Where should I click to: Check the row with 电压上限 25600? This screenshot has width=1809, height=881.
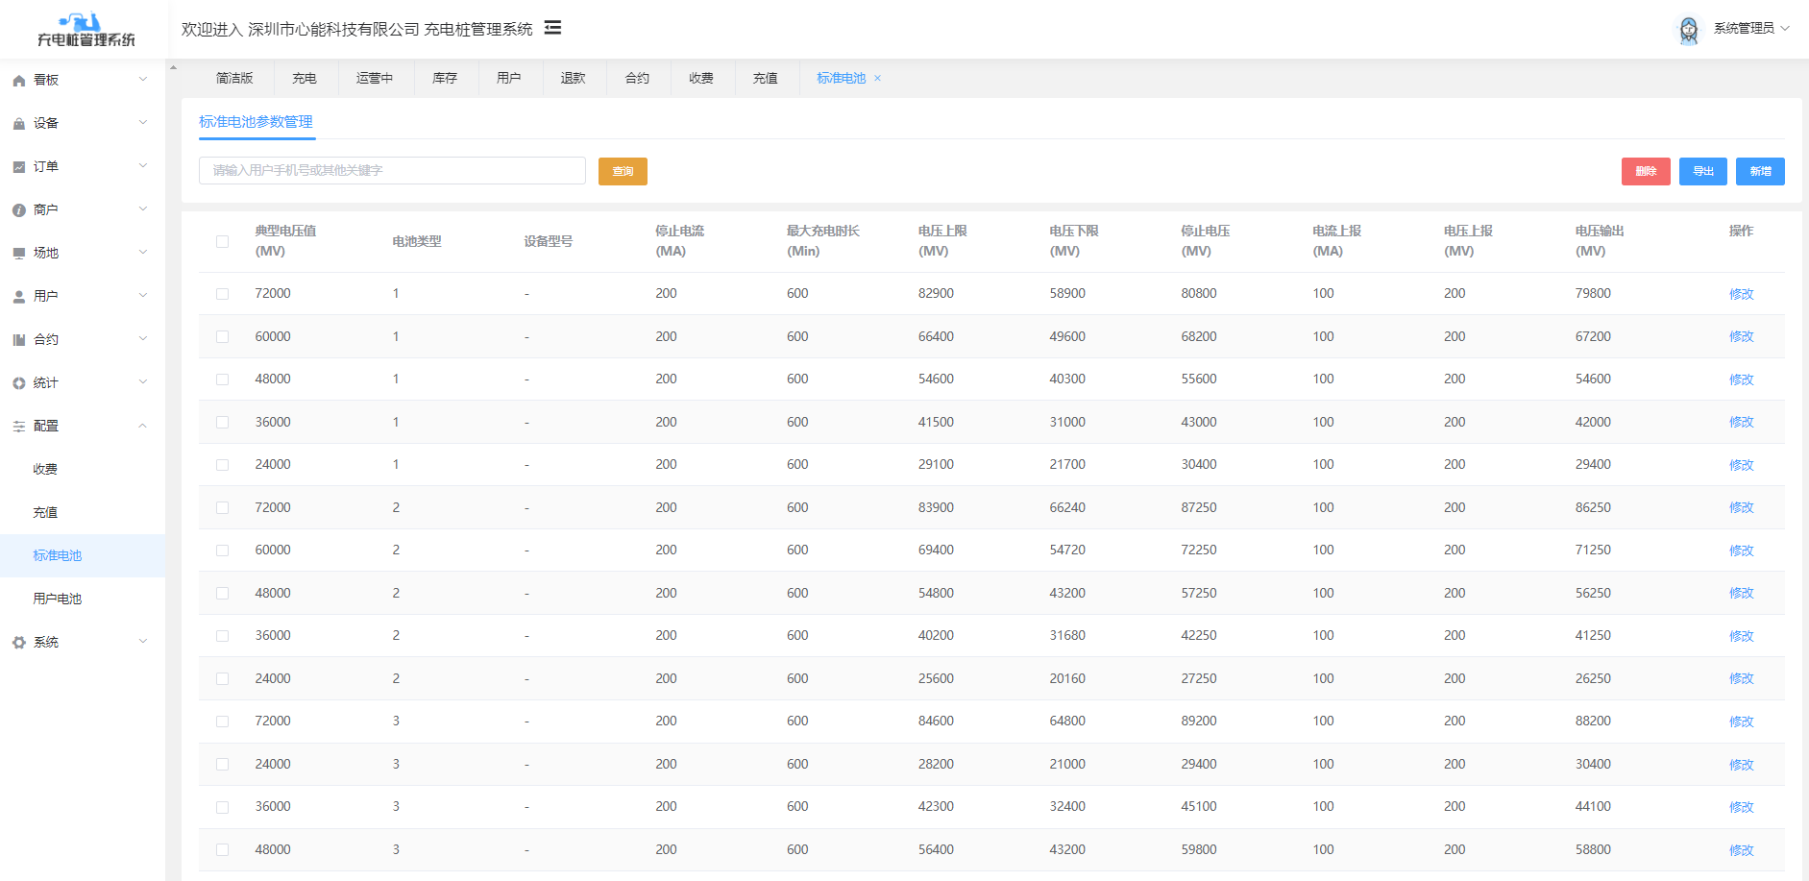click(223, 678)
